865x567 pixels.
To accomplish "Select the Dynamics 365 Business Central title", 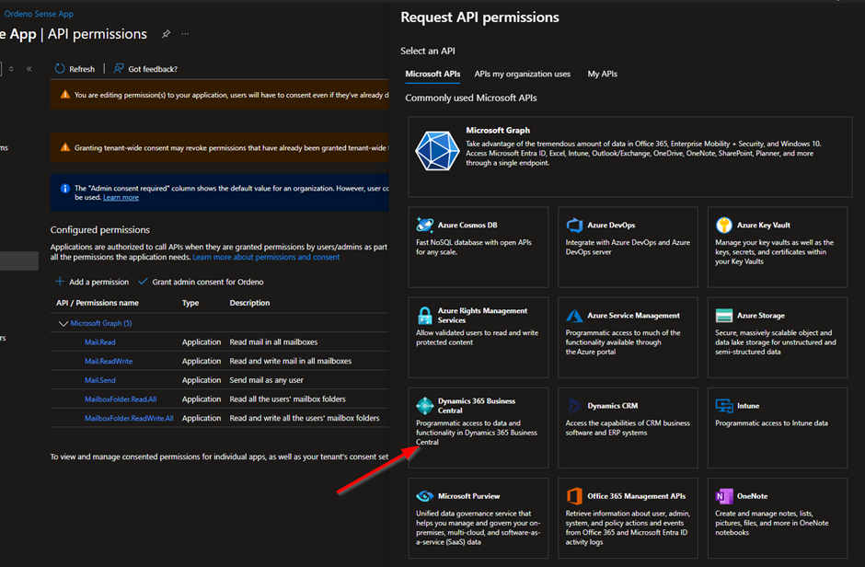I will (x=477, y=405).
